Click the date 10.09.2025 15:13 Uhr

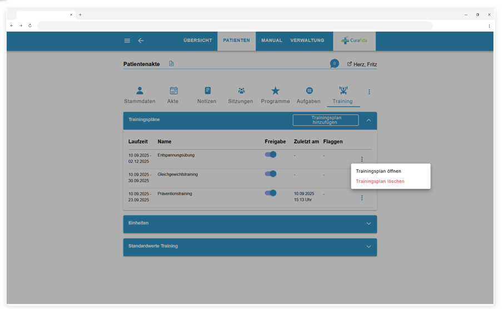[x=304, y=197]
